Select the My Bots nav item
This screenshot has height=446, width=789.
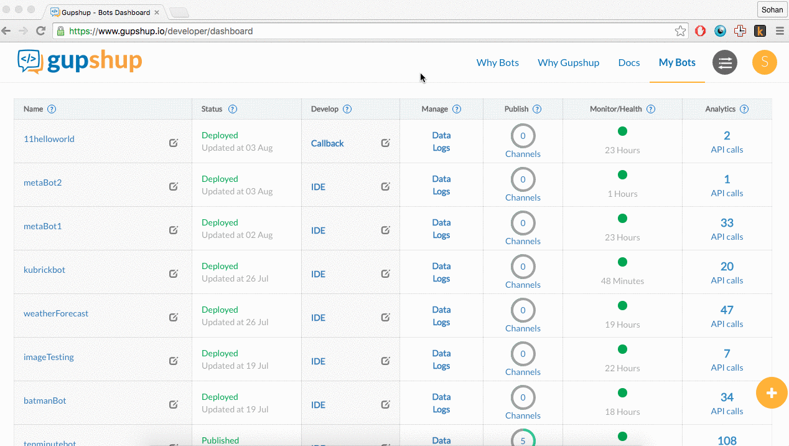[677, 62]
